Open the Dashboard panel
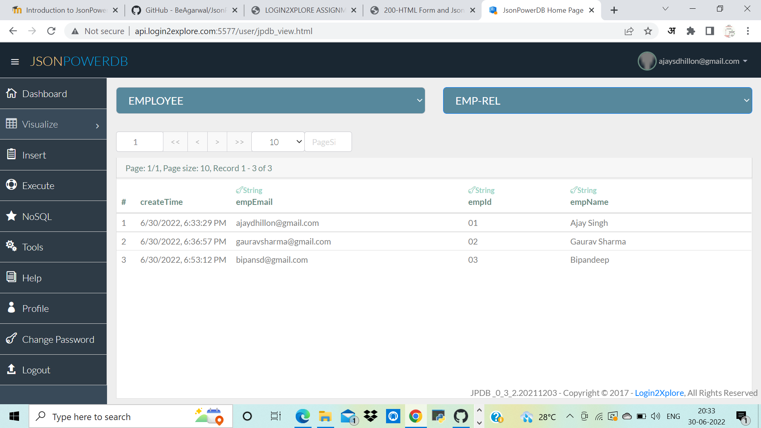The image size is (761, 428). (x=44, y=94)
